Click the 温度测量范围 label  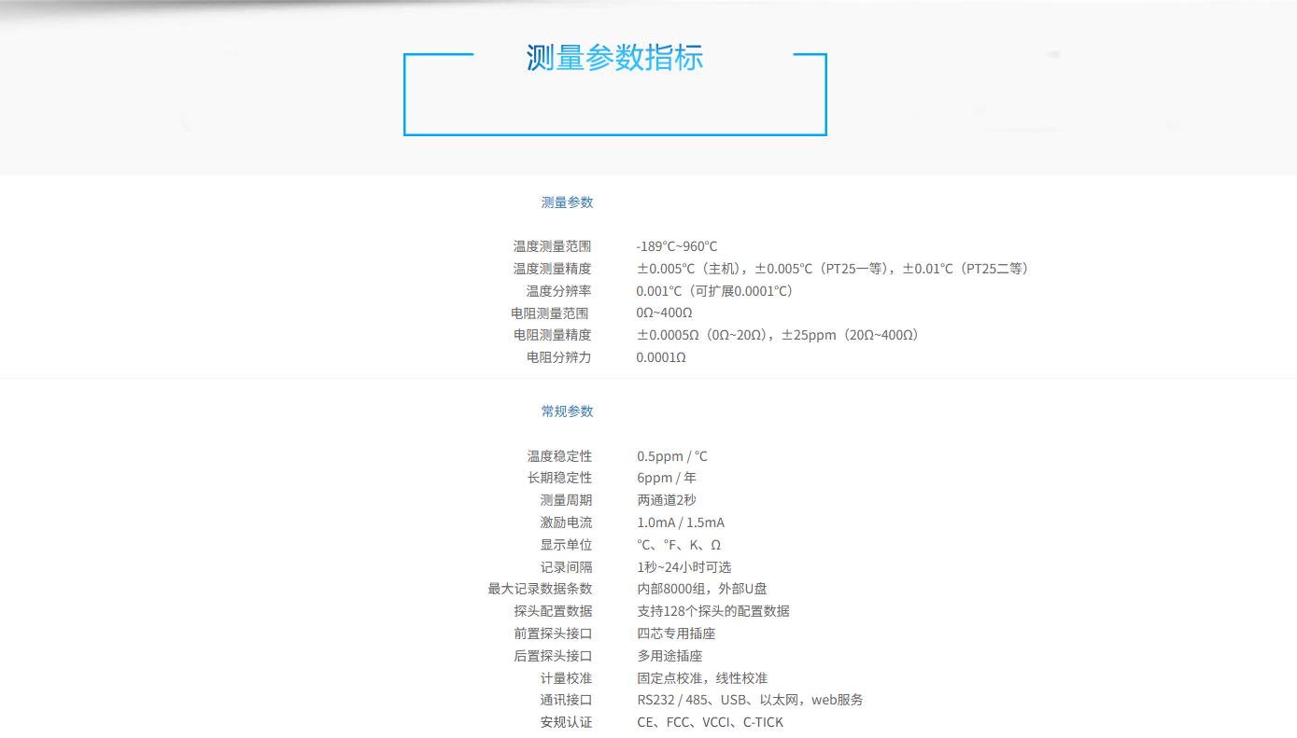(x=552, y=246)
